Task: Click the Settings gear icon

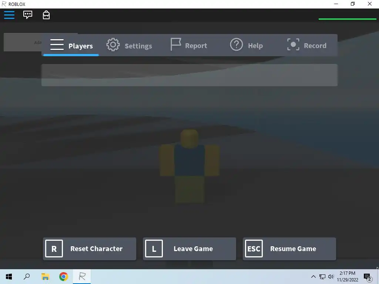Action: 113,45
